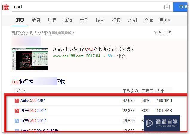Click the 大小 column header
Viewport: 190px width, 135px height.
click(x=160, y=91)
